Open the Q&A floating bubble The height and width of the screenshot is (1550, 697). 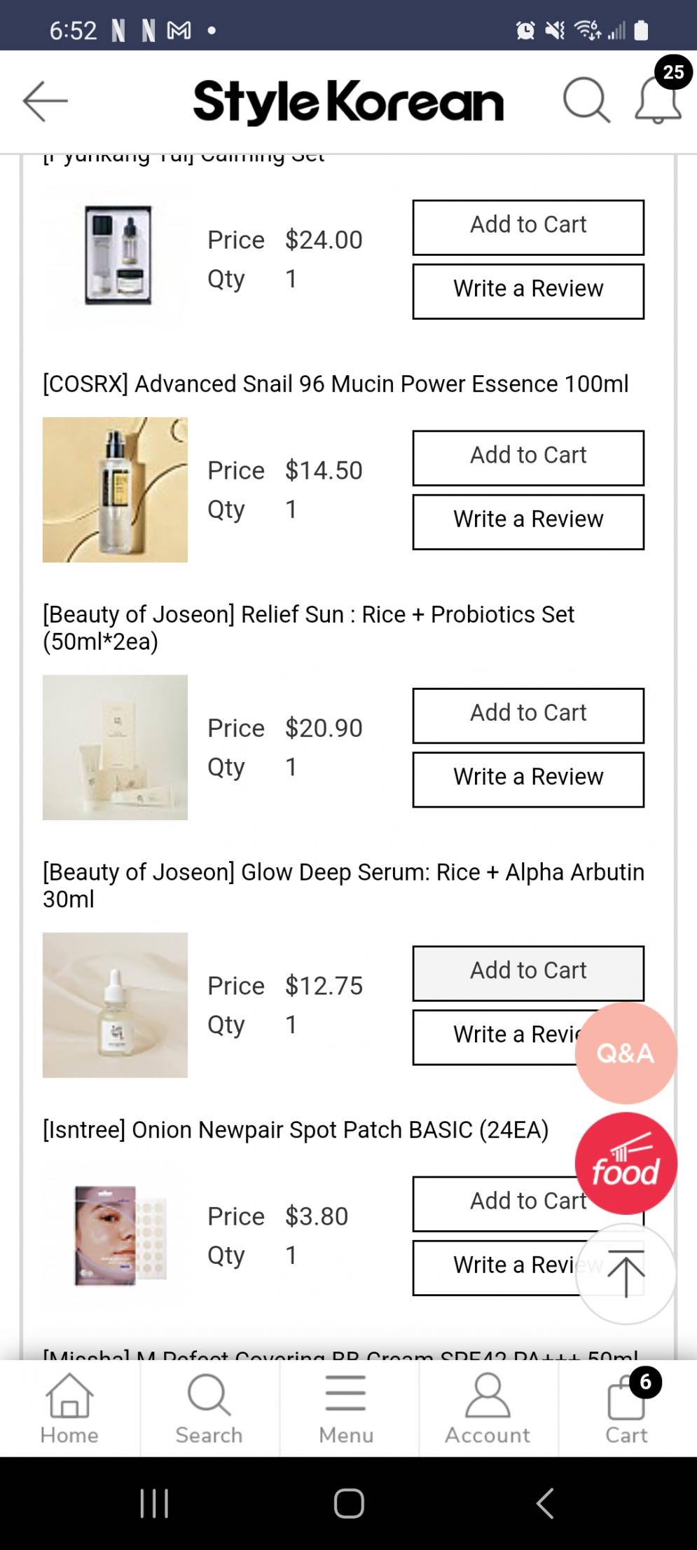point(626,1052)
